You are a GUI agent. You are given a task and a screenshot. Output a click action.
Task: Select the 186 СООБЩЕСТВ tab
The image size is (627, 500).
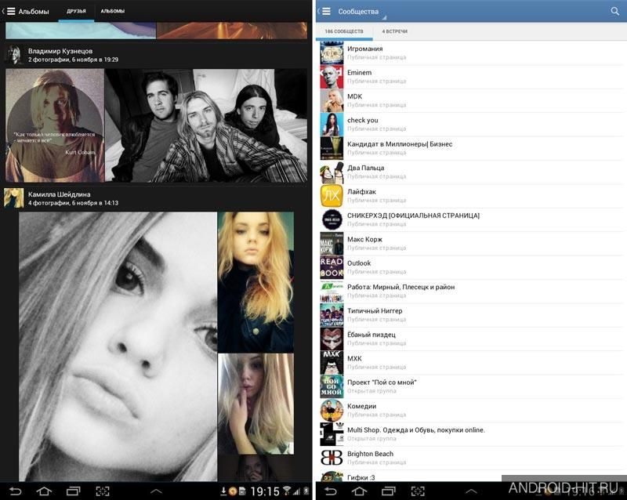(344, 31)
